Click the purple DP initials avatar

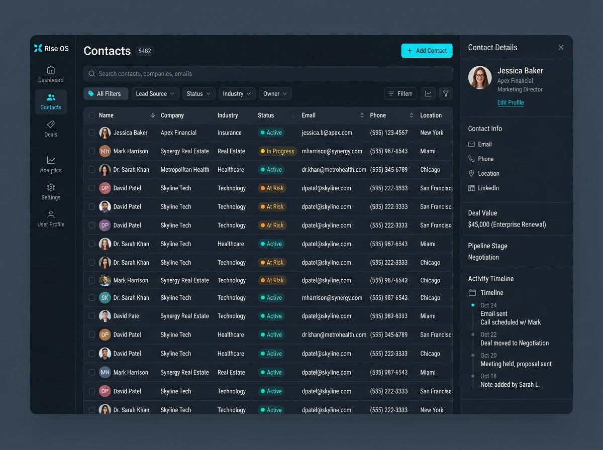coord(105,225)
